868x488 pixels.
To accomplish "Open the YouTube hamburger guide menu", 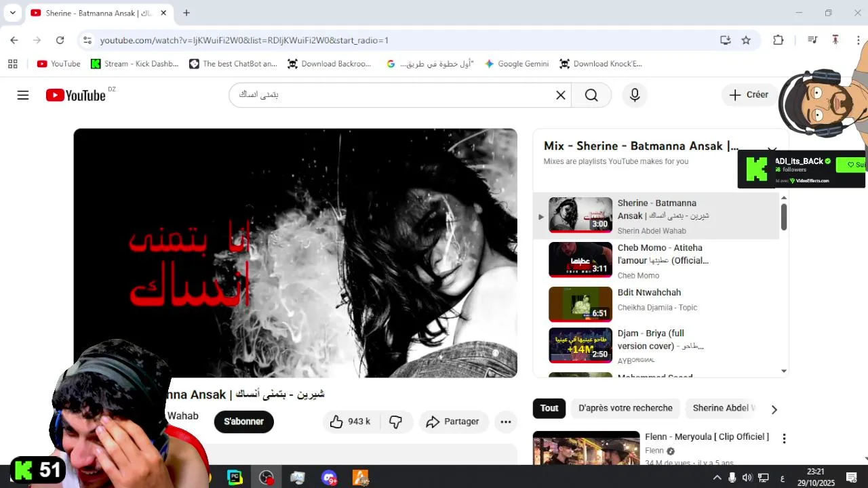I will (23, 95).
